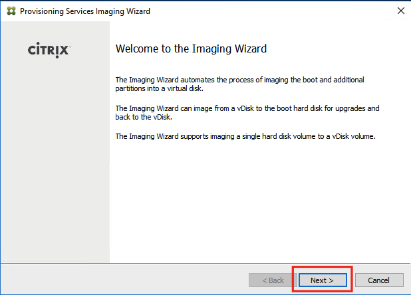Click the words 'Imaging Wizard' in first paragraph
Image resolution: width=411 pixels, height=295 pixels.
pyautogui.click(x=154, y=80)
